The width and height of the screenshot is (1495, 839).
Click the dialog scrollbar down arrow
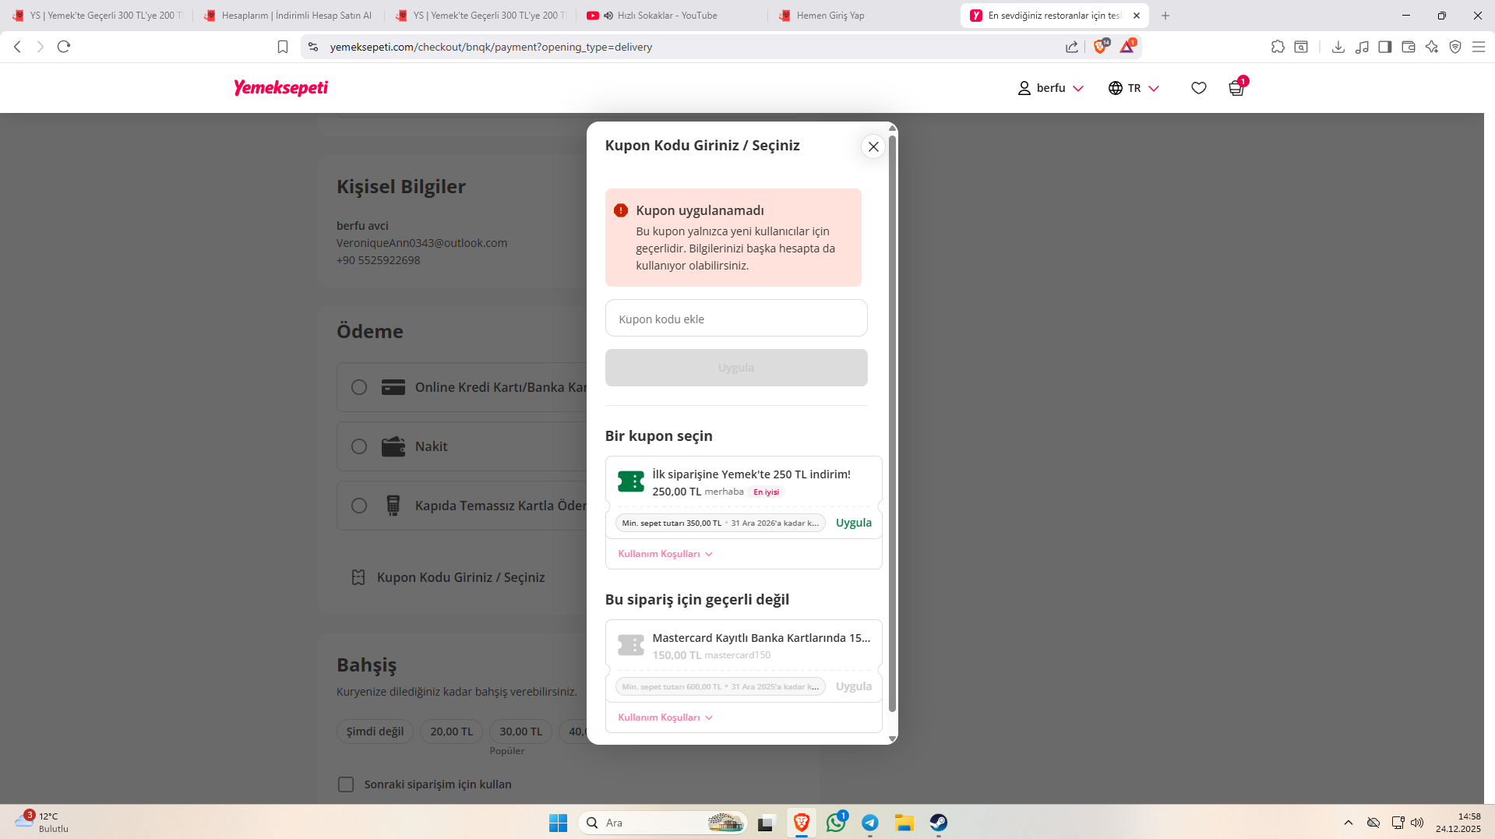(x=892, y=739)
